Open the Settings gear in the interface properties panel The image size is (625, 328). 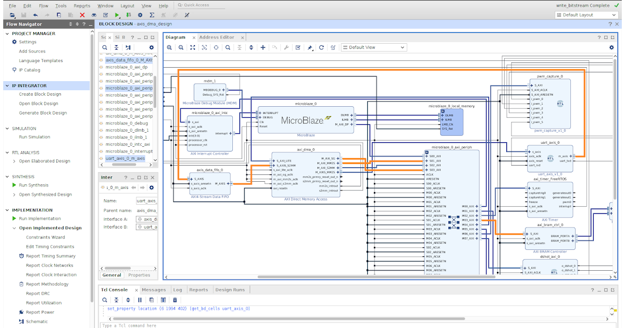point(152,187)
